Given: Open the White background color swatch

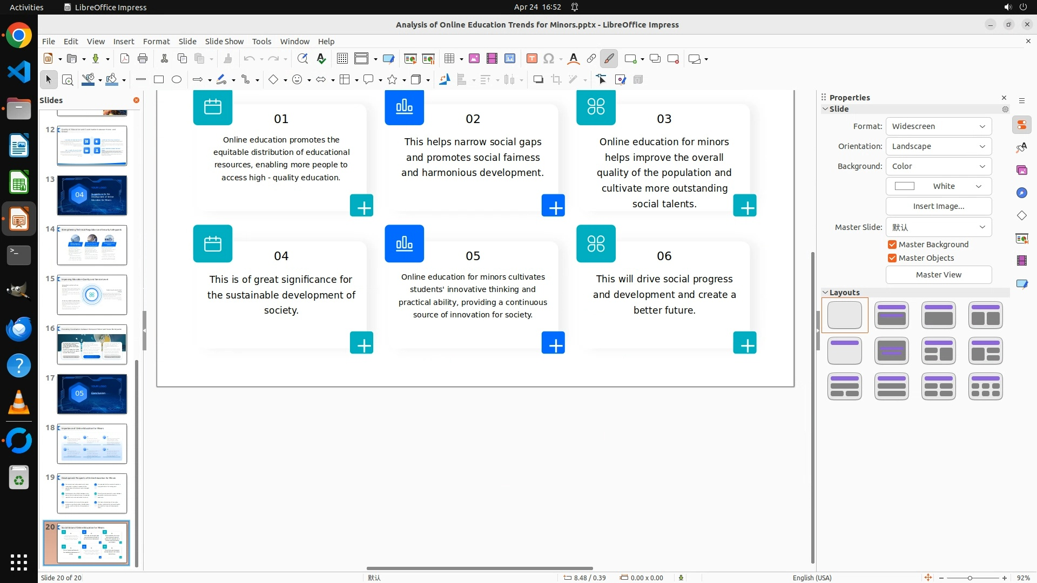Looking at the screenshot, I should pos(939,186).
